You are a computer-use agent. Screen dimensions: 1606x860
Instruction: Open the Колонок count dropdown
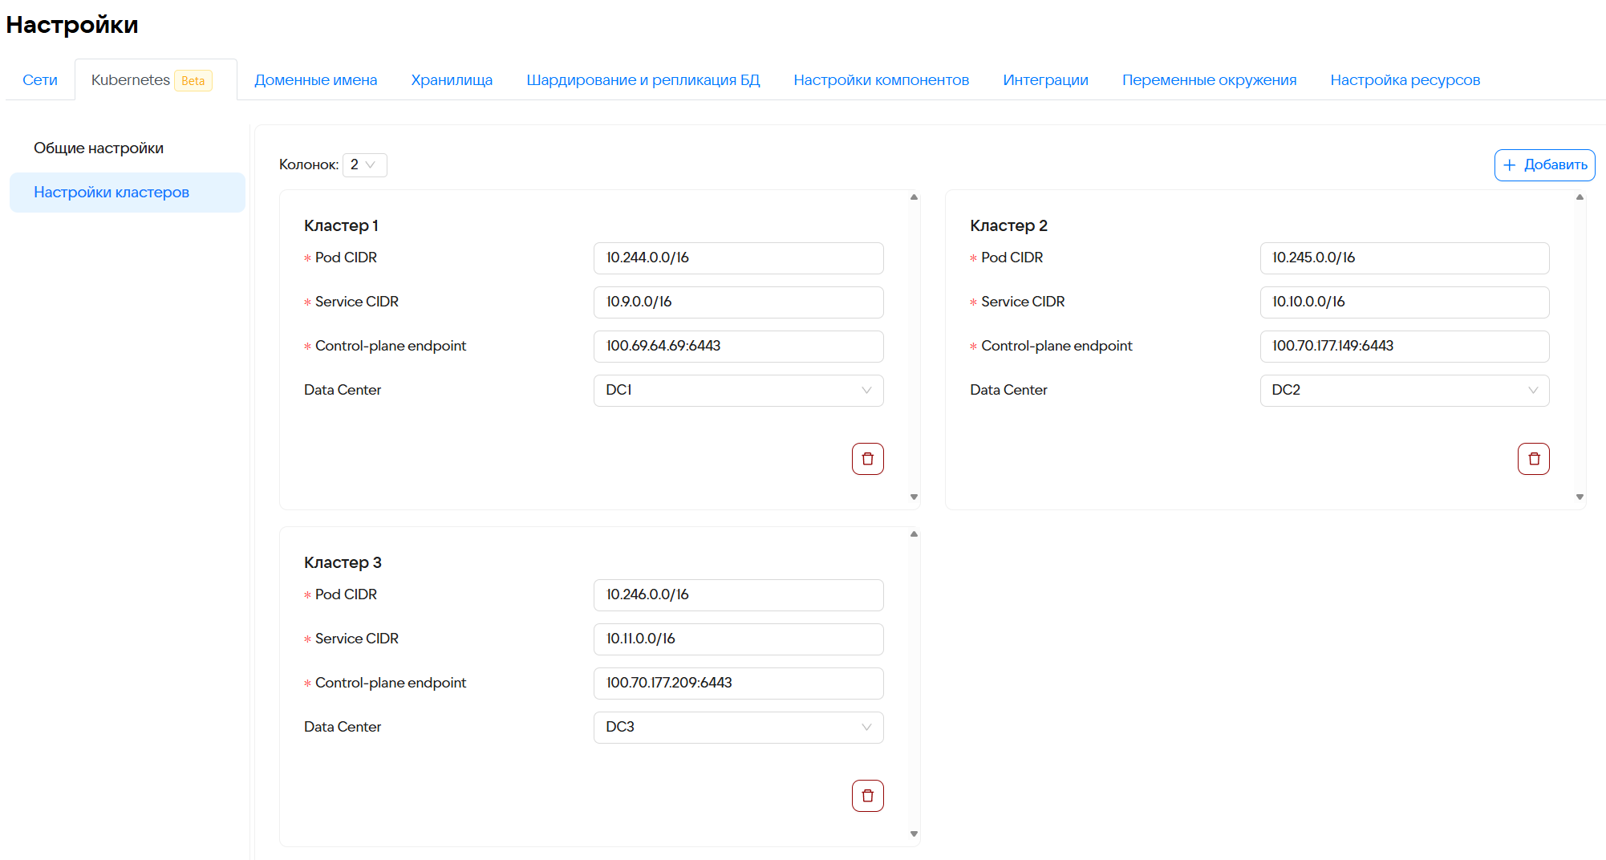pos(364,164)
